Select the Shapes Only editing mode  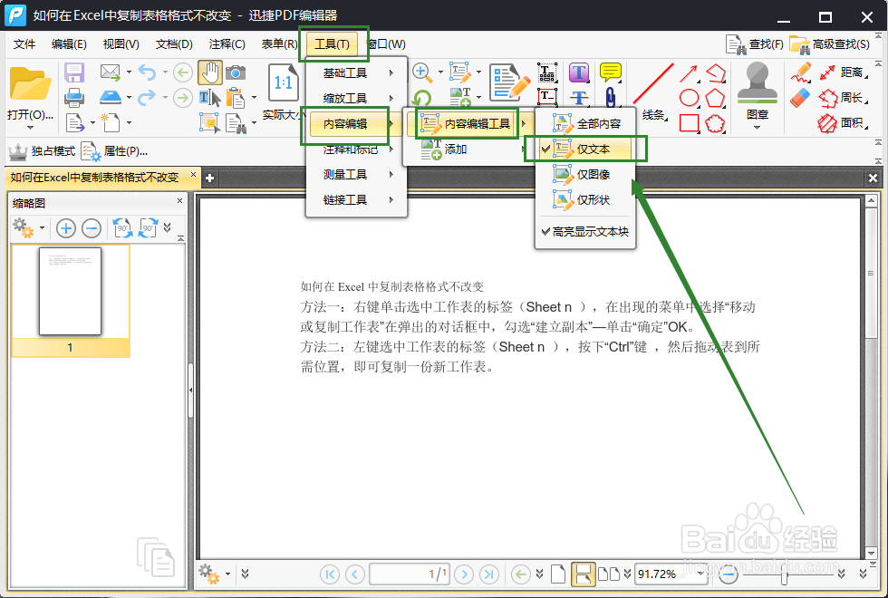click(x=585, y=200)
